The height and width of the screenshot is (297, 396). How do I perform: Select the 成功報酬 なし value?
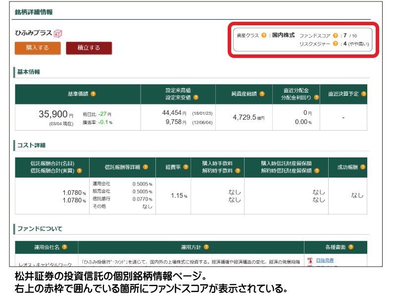pyautogui.click(x=357, y=195)
